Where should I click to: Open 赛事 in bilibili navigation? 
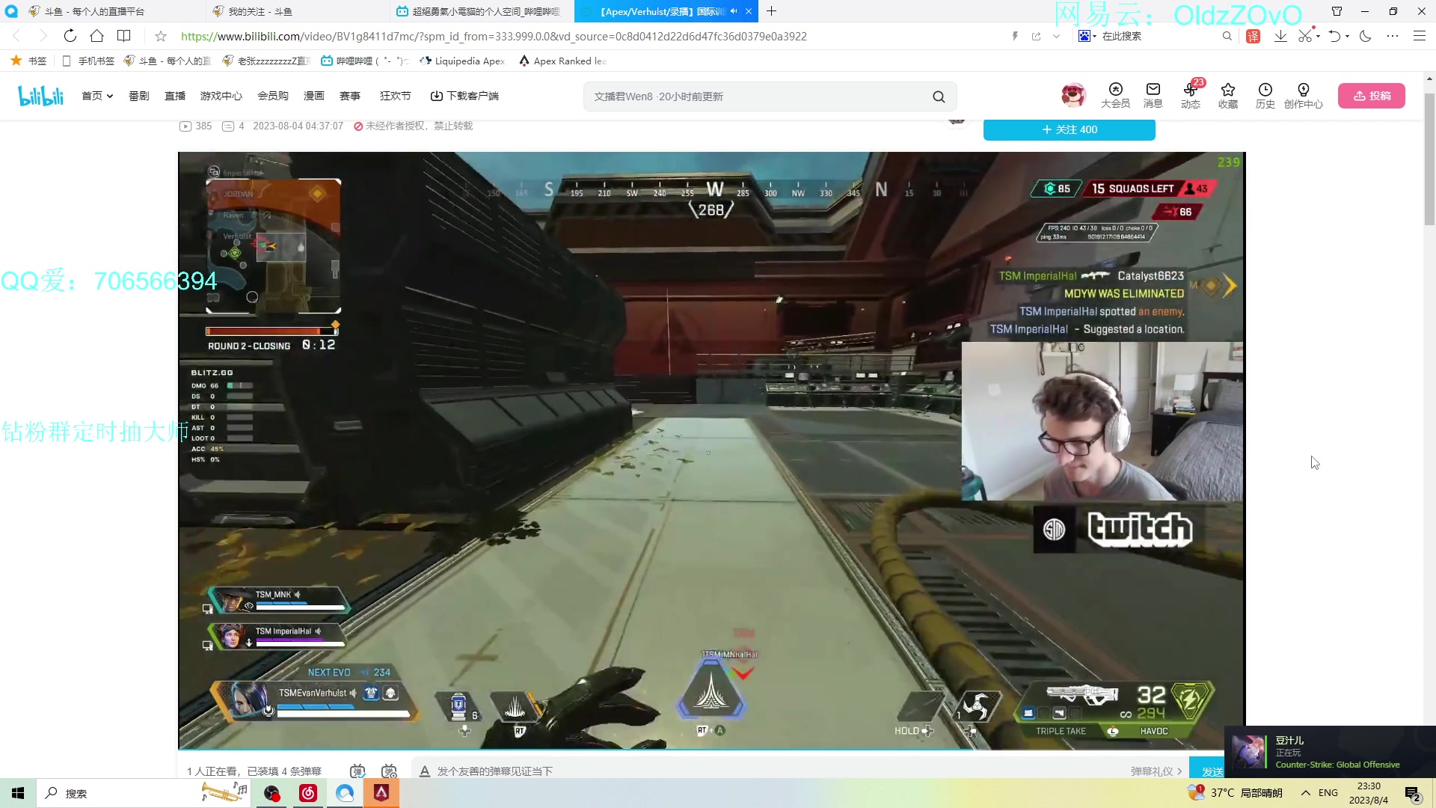point(350,96)
